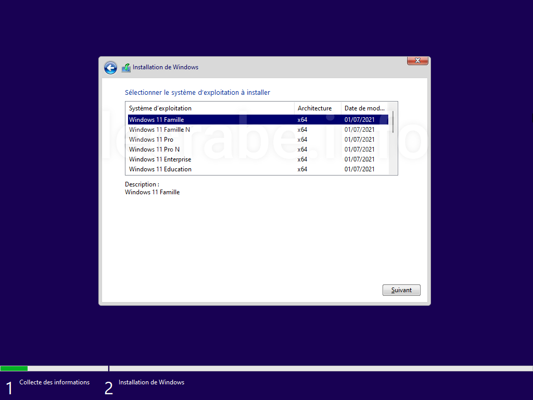Image resolution: width=533 pixels, height=400 pixels.
Task: Select the Windows 11 Pro N edition
Action: [258, 149]
